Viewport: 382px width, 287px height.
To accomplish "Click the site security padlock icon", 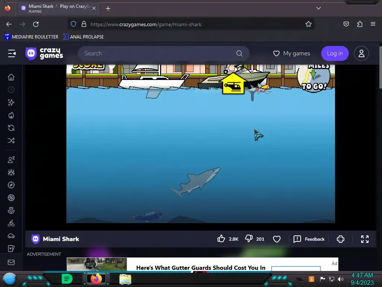I will [84, 24].
